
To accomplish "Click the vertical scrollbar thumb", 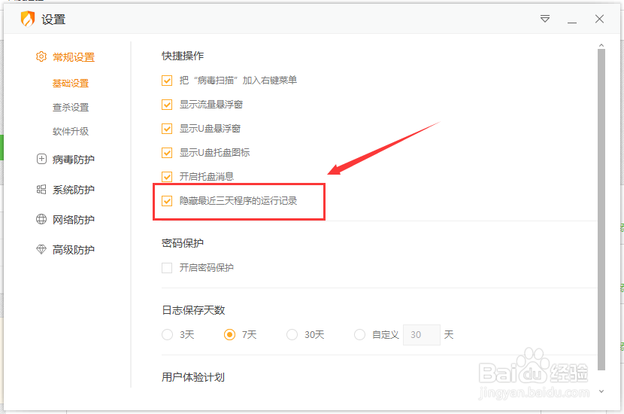I will 601,209.
